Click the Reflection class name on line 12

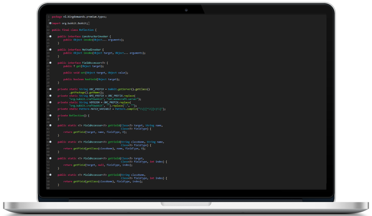[86, 30]
